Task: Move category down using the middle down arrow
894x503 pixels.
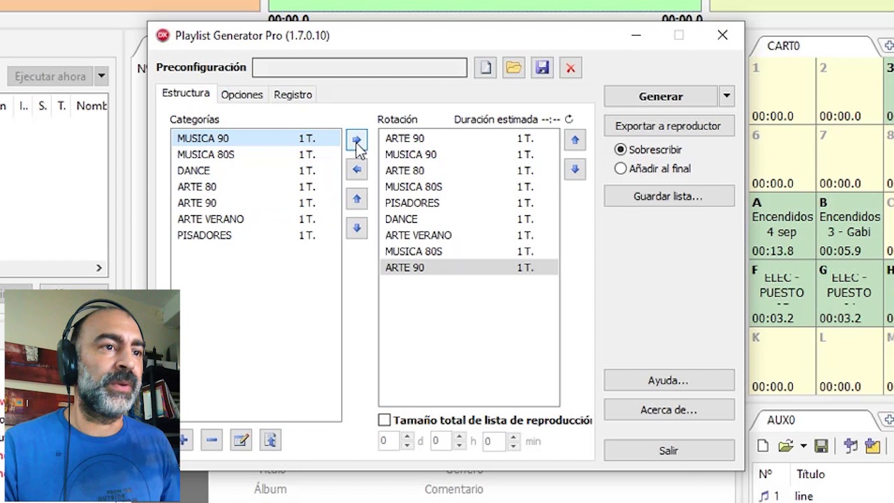Action: pyautogui.click(x=356, y=228)
